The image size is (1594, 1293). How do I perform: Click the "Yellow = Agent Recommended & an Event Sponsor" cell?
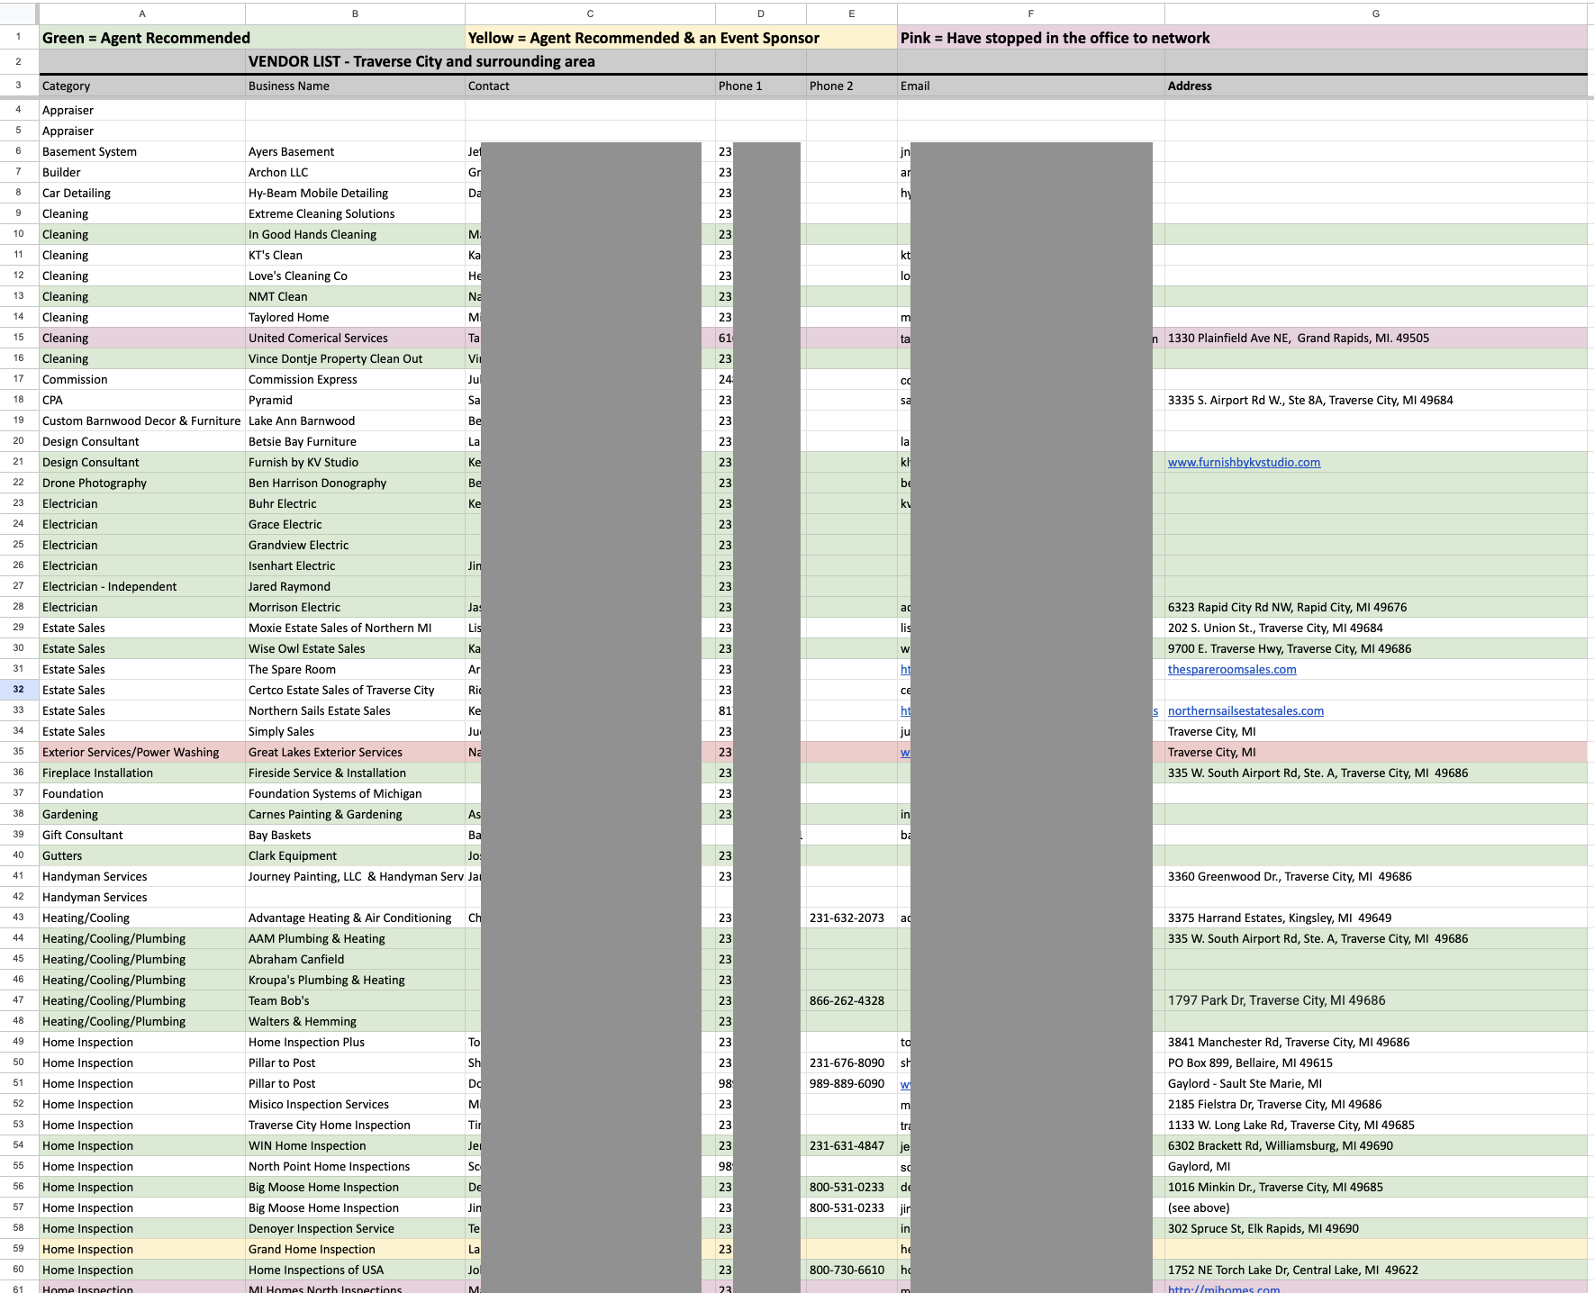point(681,38)
